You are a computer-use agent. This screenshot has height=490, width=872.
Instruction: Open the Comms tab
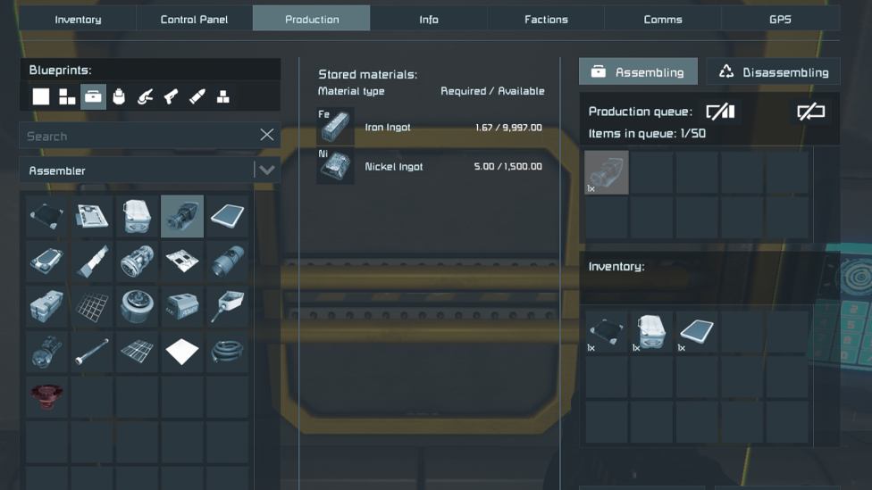click(663, 19)
